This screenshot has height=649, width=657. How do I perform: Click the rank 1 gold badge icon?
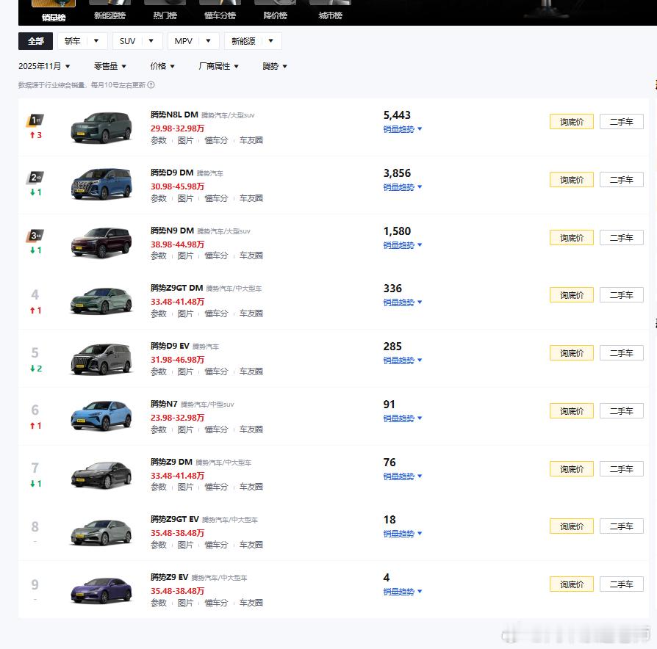click(x=35, y=120)
